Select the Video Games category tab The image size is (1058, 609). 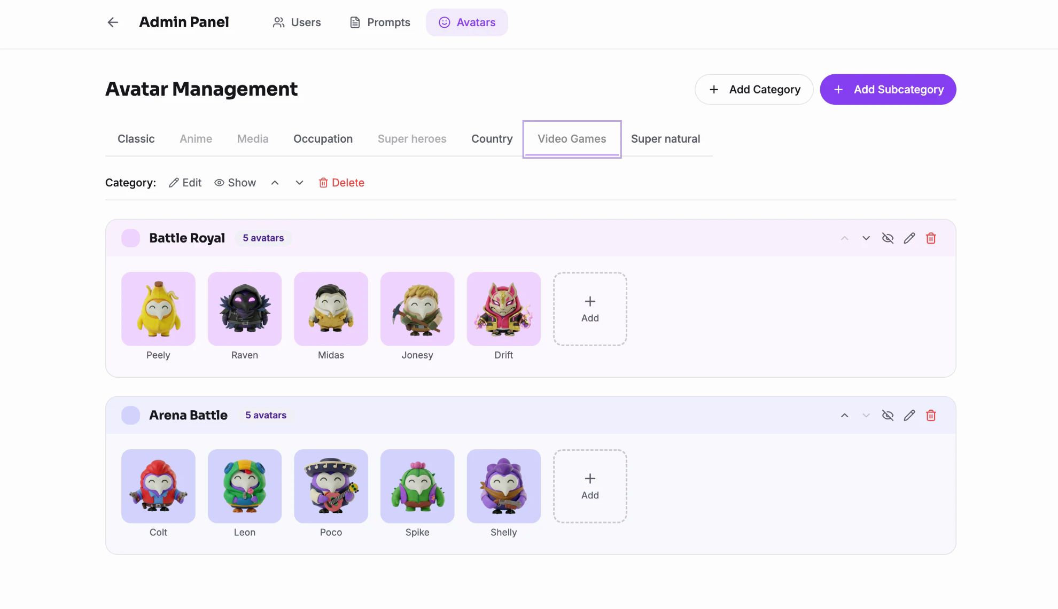coord(572,139)
